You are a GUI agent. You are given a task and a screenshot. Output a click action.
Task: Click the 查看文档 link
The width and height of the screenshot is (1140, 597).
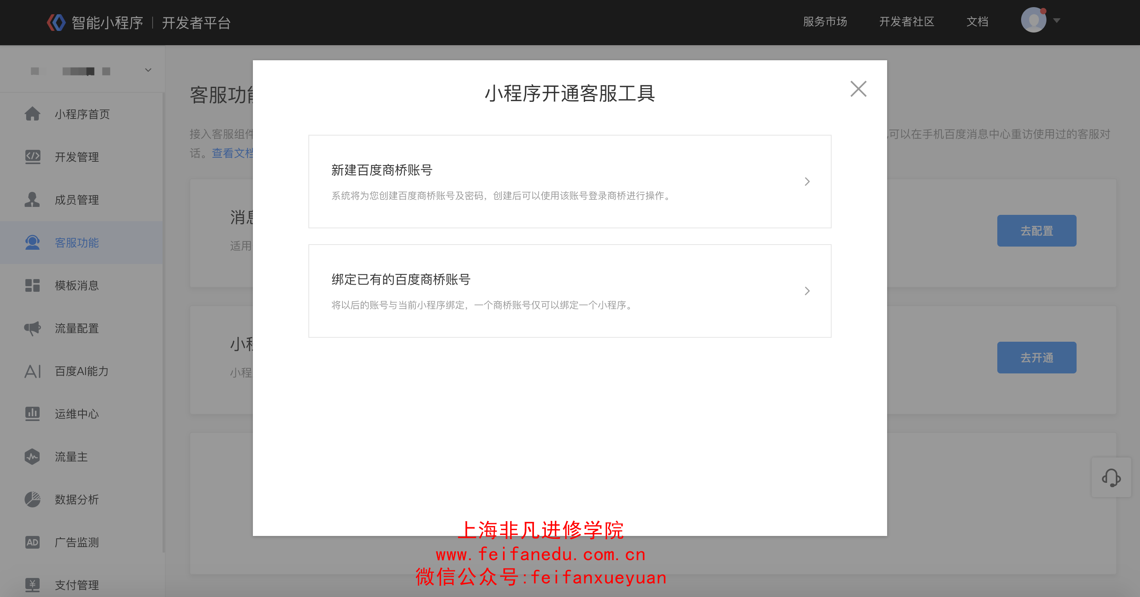click(x=232, y=153)
